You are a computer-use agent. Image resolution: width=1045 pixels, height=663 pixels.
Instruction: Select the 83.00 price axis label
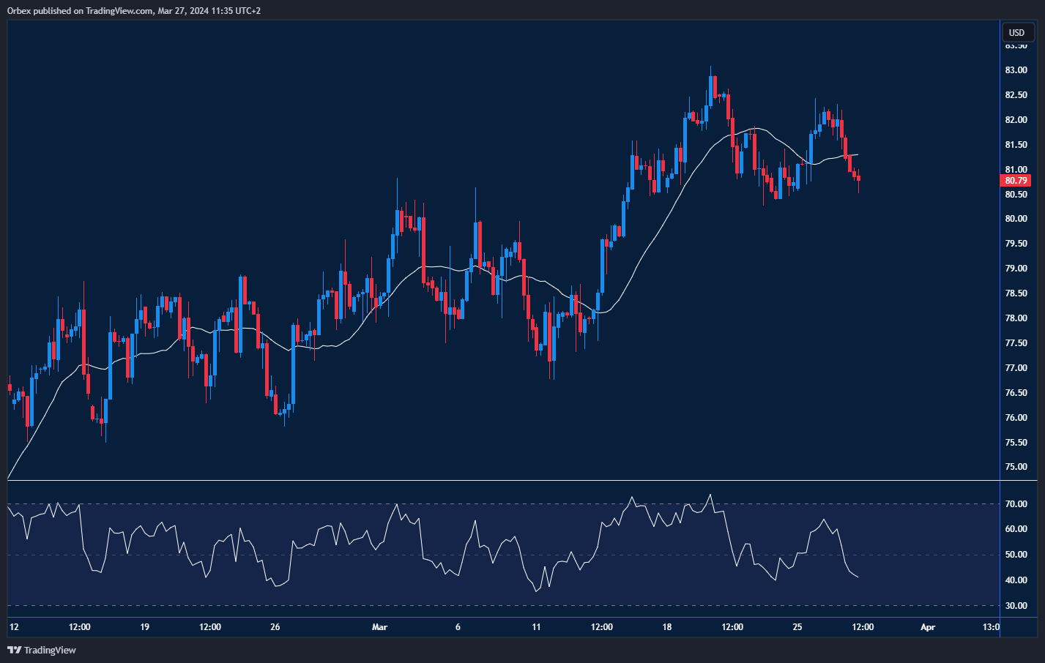click(x=1016, y=70)
